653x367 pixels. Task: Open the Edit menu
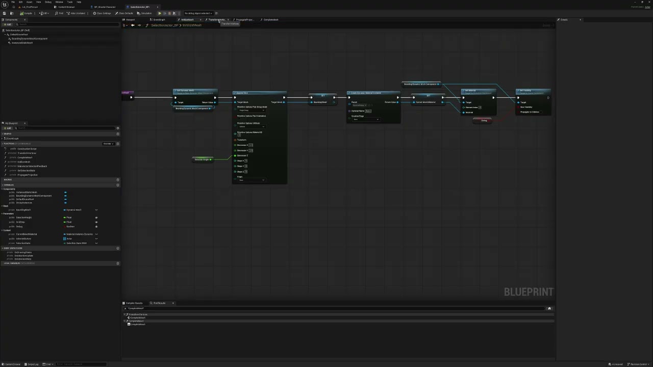pyautogui.click(x=20, y=2)
